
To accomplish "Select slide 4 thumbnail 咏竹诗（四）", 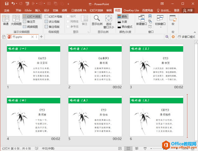I will point(34,116).
